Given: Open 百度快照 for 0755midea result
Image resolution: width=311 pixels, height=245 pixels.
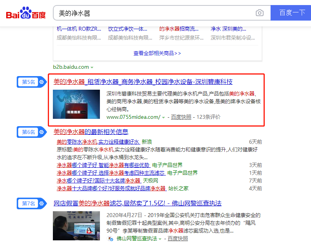Looking at the screenshot, I should (181, 117).
